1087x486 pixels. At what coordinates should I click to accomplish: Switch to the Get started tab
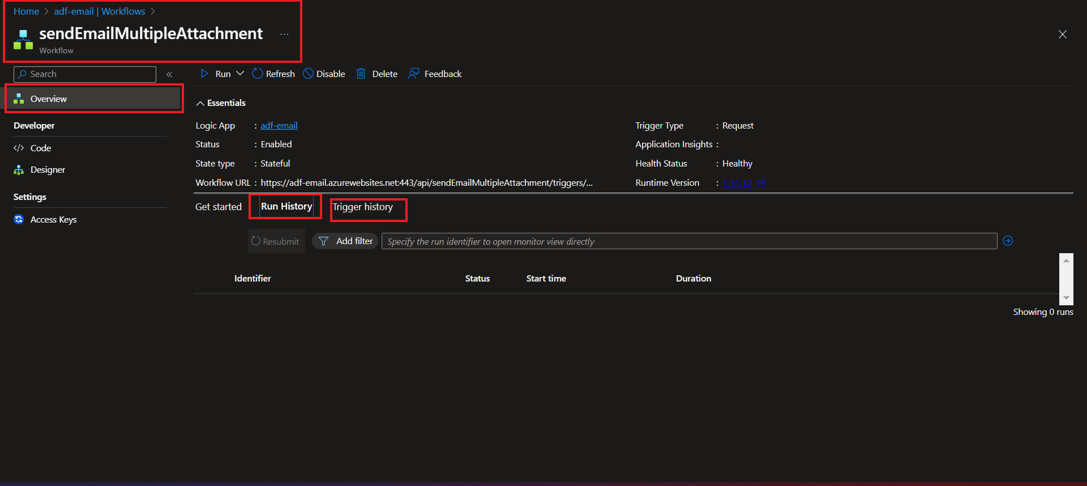(x=219, y=207)
